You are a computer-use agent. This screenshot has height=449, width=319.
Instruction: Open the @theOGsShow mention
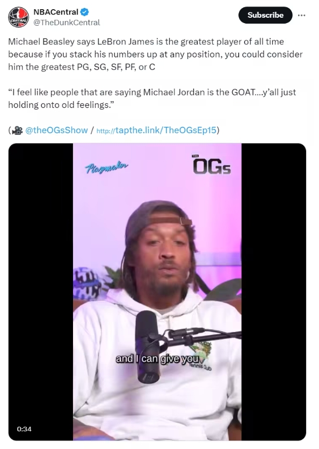(57, 130)
